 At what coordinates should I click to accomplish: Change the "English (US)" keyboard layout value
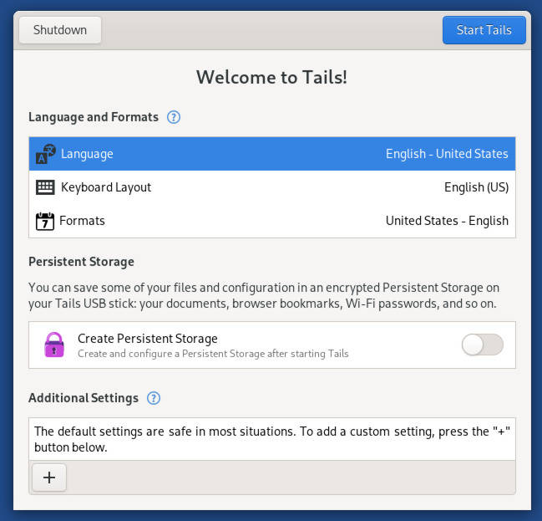[476, 187]
